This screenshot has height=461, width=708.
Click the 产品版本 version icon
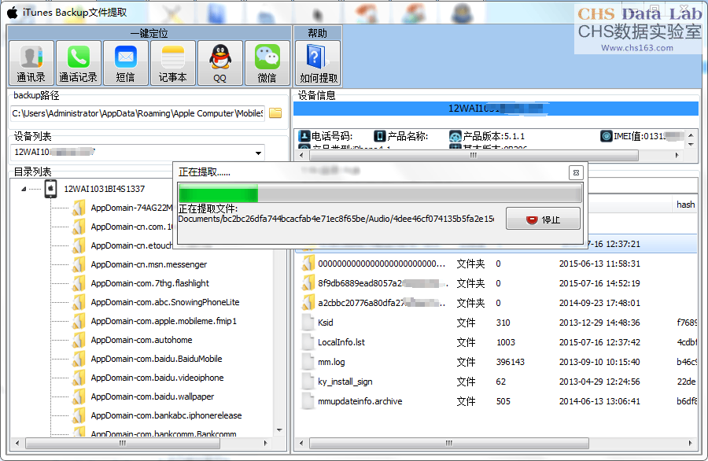pyautogui.click(x=455, y=136)
